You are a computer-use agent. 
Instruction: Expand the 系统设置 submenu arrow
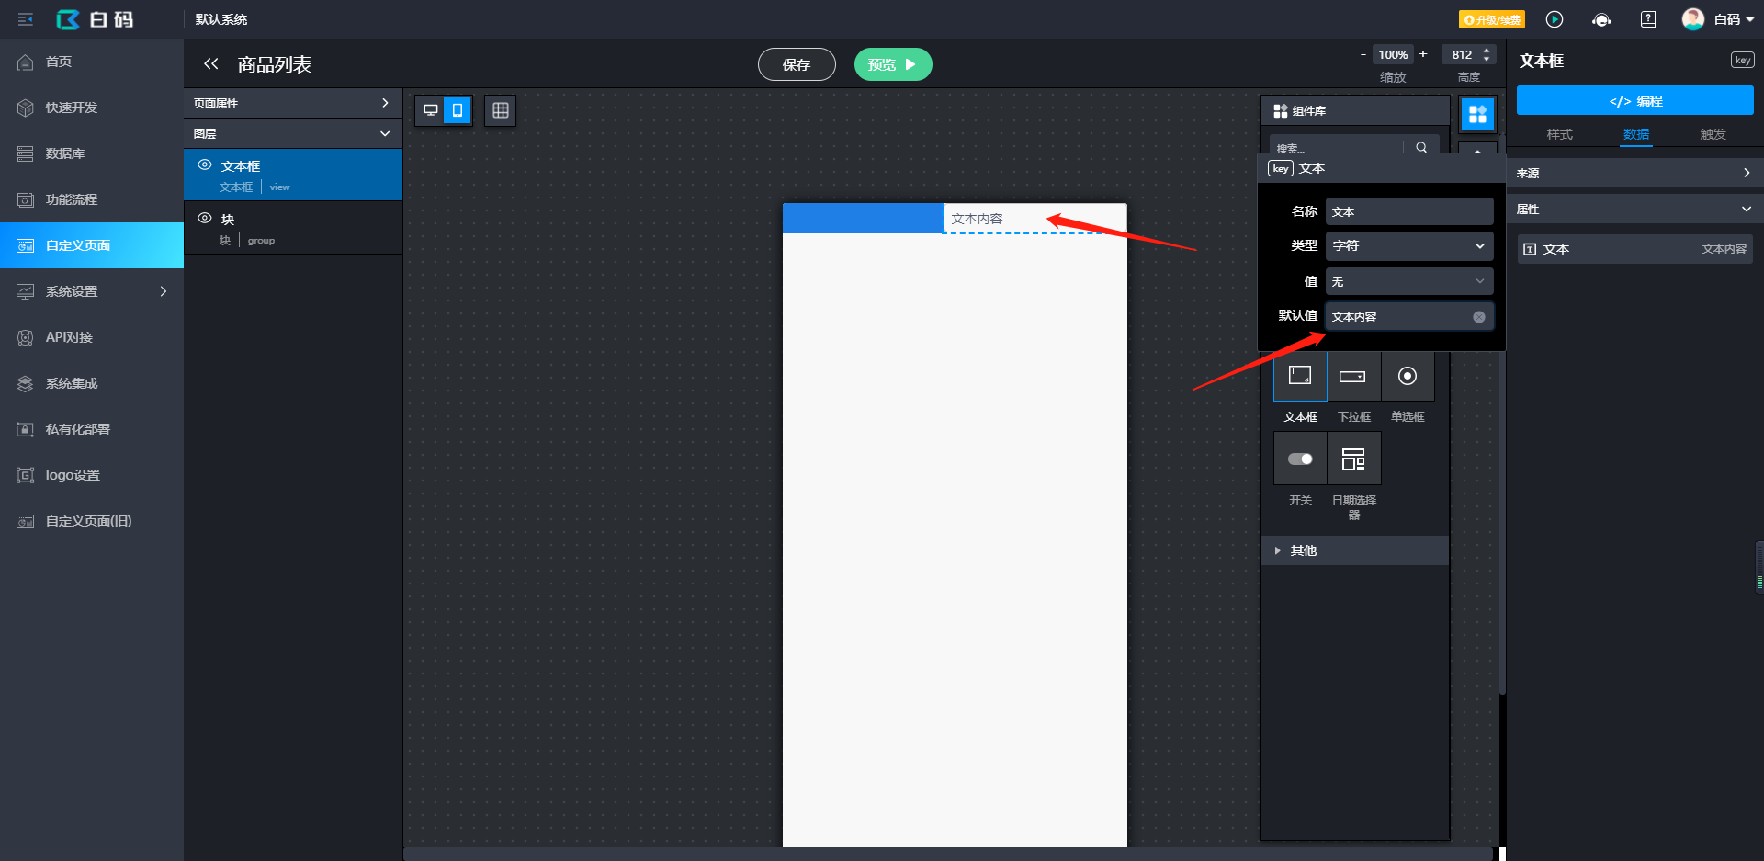164,291
